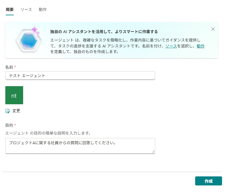
Task: Click the helper text under 目的 label
Action: 48,133
